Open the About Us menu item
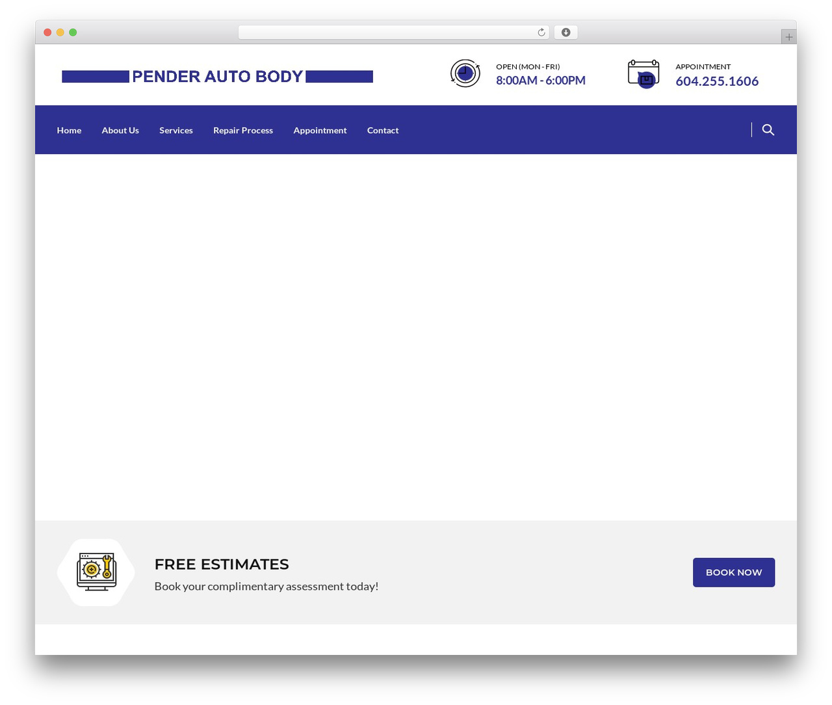This screenshot has height=705, width=832. point(120,130)
